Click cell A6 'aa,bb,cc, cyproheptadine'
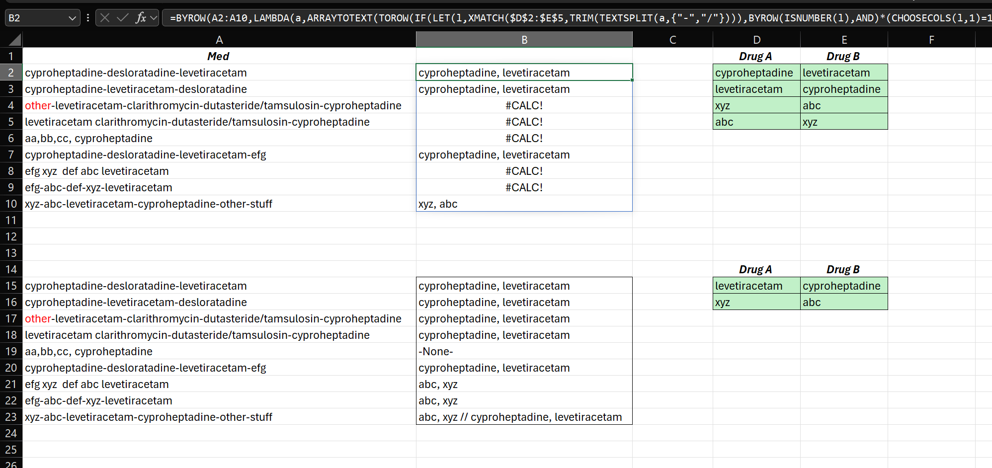Screen dimensions: 992x468 [x=219, y=138]
